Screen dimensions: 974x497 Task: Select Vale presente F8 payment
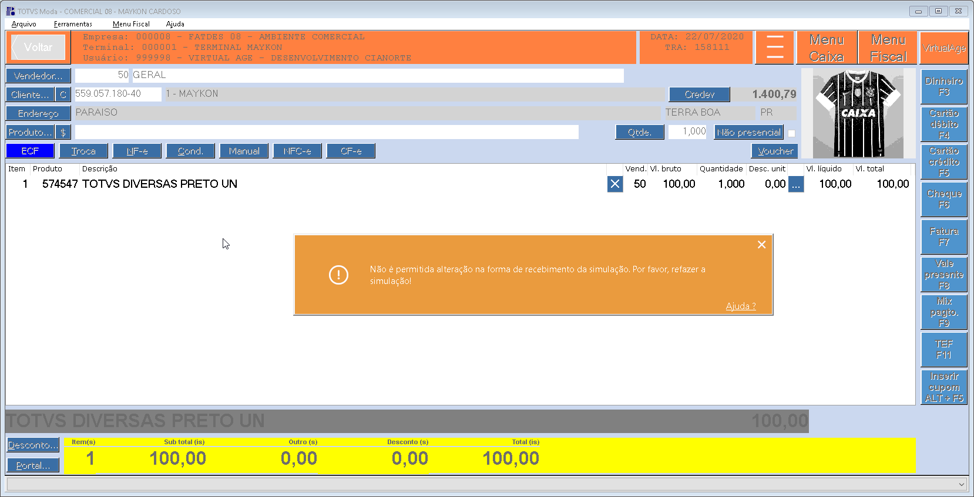click(944, 274)
